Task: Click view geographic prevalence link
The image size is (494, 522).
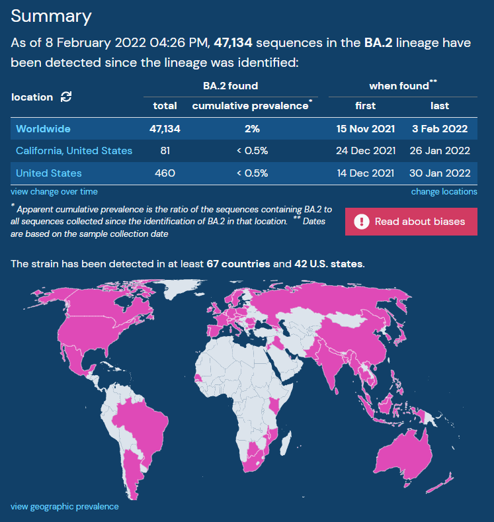Action: [65, 507]
